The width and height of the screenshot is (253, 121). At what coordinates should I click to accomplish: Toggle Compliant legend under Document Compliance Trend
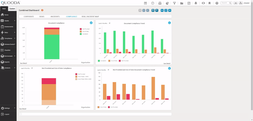[x=102, y=61]
